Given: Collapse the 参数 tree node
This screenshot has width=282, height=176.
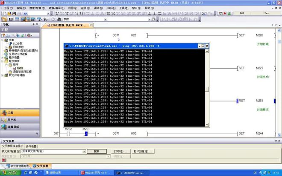Looking at the screenshot, I should coord(2,40).
